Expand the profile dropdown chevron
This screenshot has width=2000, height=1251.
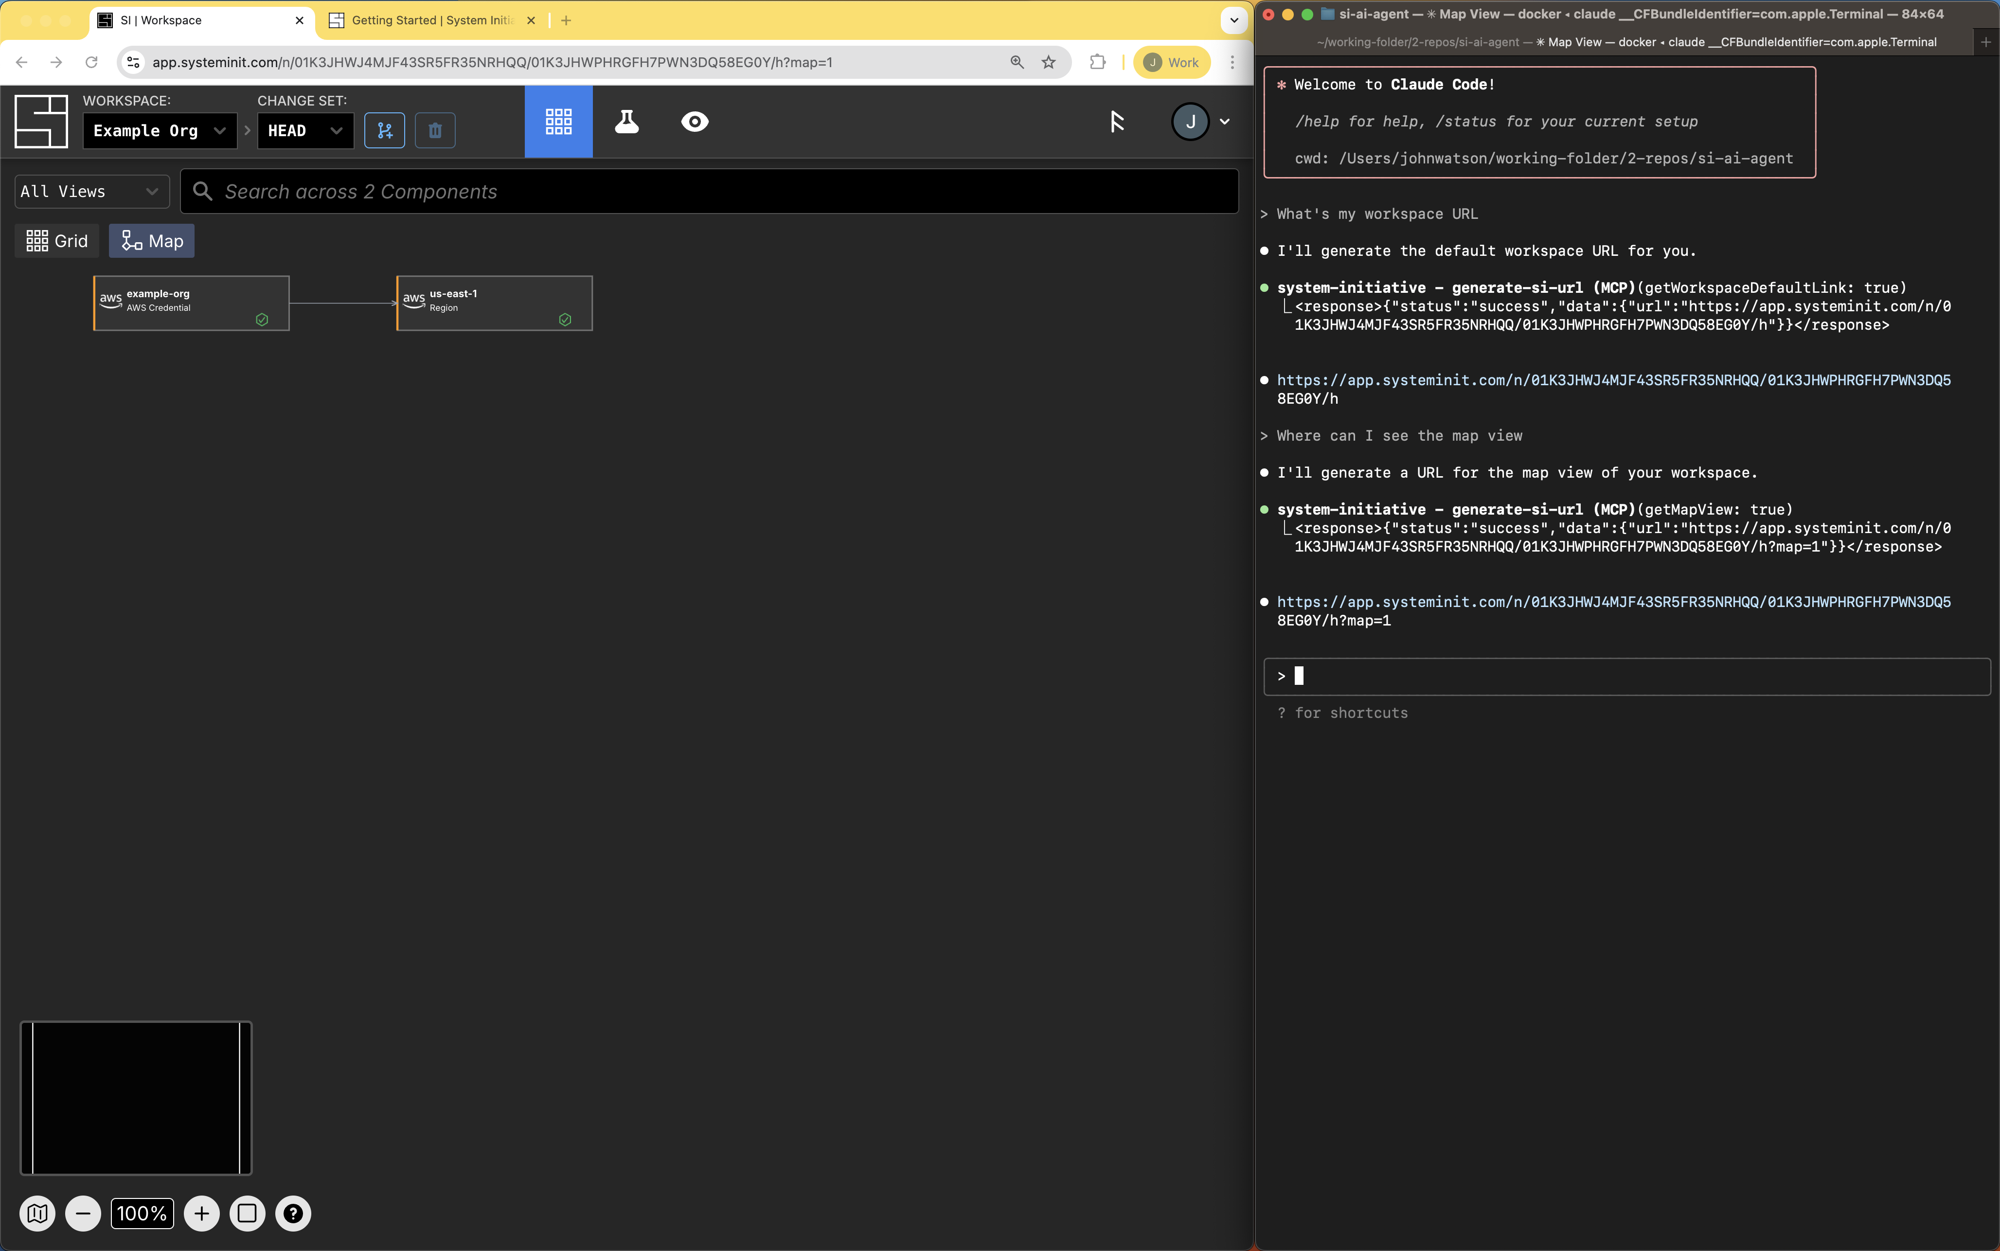coord(1225,122)
